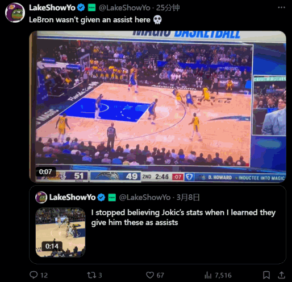Click the quoted tweet's verified badge
The image size is (292, 282).
tap(101, 198)
